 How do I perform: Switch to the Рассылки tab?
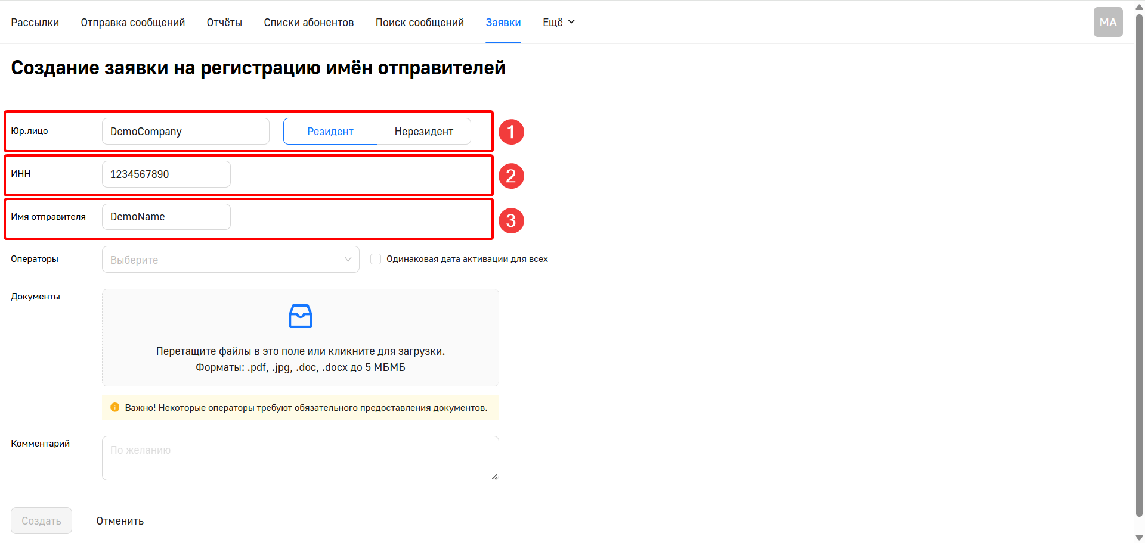point(35,23)
